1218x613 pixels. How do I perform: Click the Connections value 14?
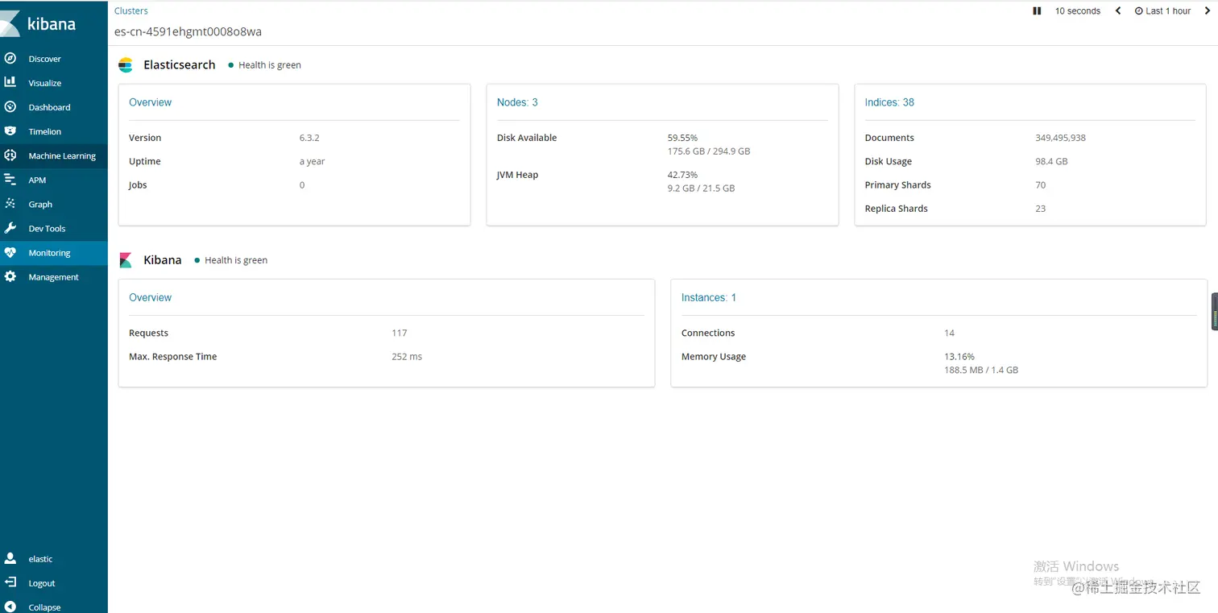(x=950, y=333)
